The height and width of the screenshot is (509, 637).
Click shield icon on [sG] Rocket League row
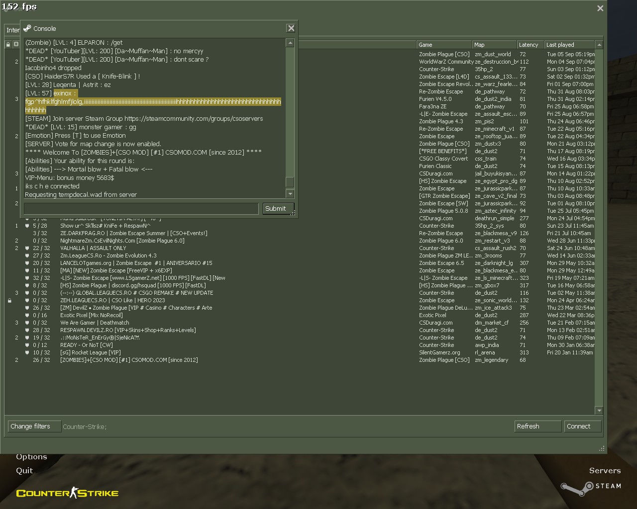[x=28, y=352]
